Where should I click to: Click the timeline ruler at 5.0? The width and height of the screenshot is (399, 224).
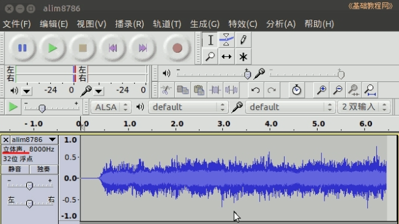(318, 124)
